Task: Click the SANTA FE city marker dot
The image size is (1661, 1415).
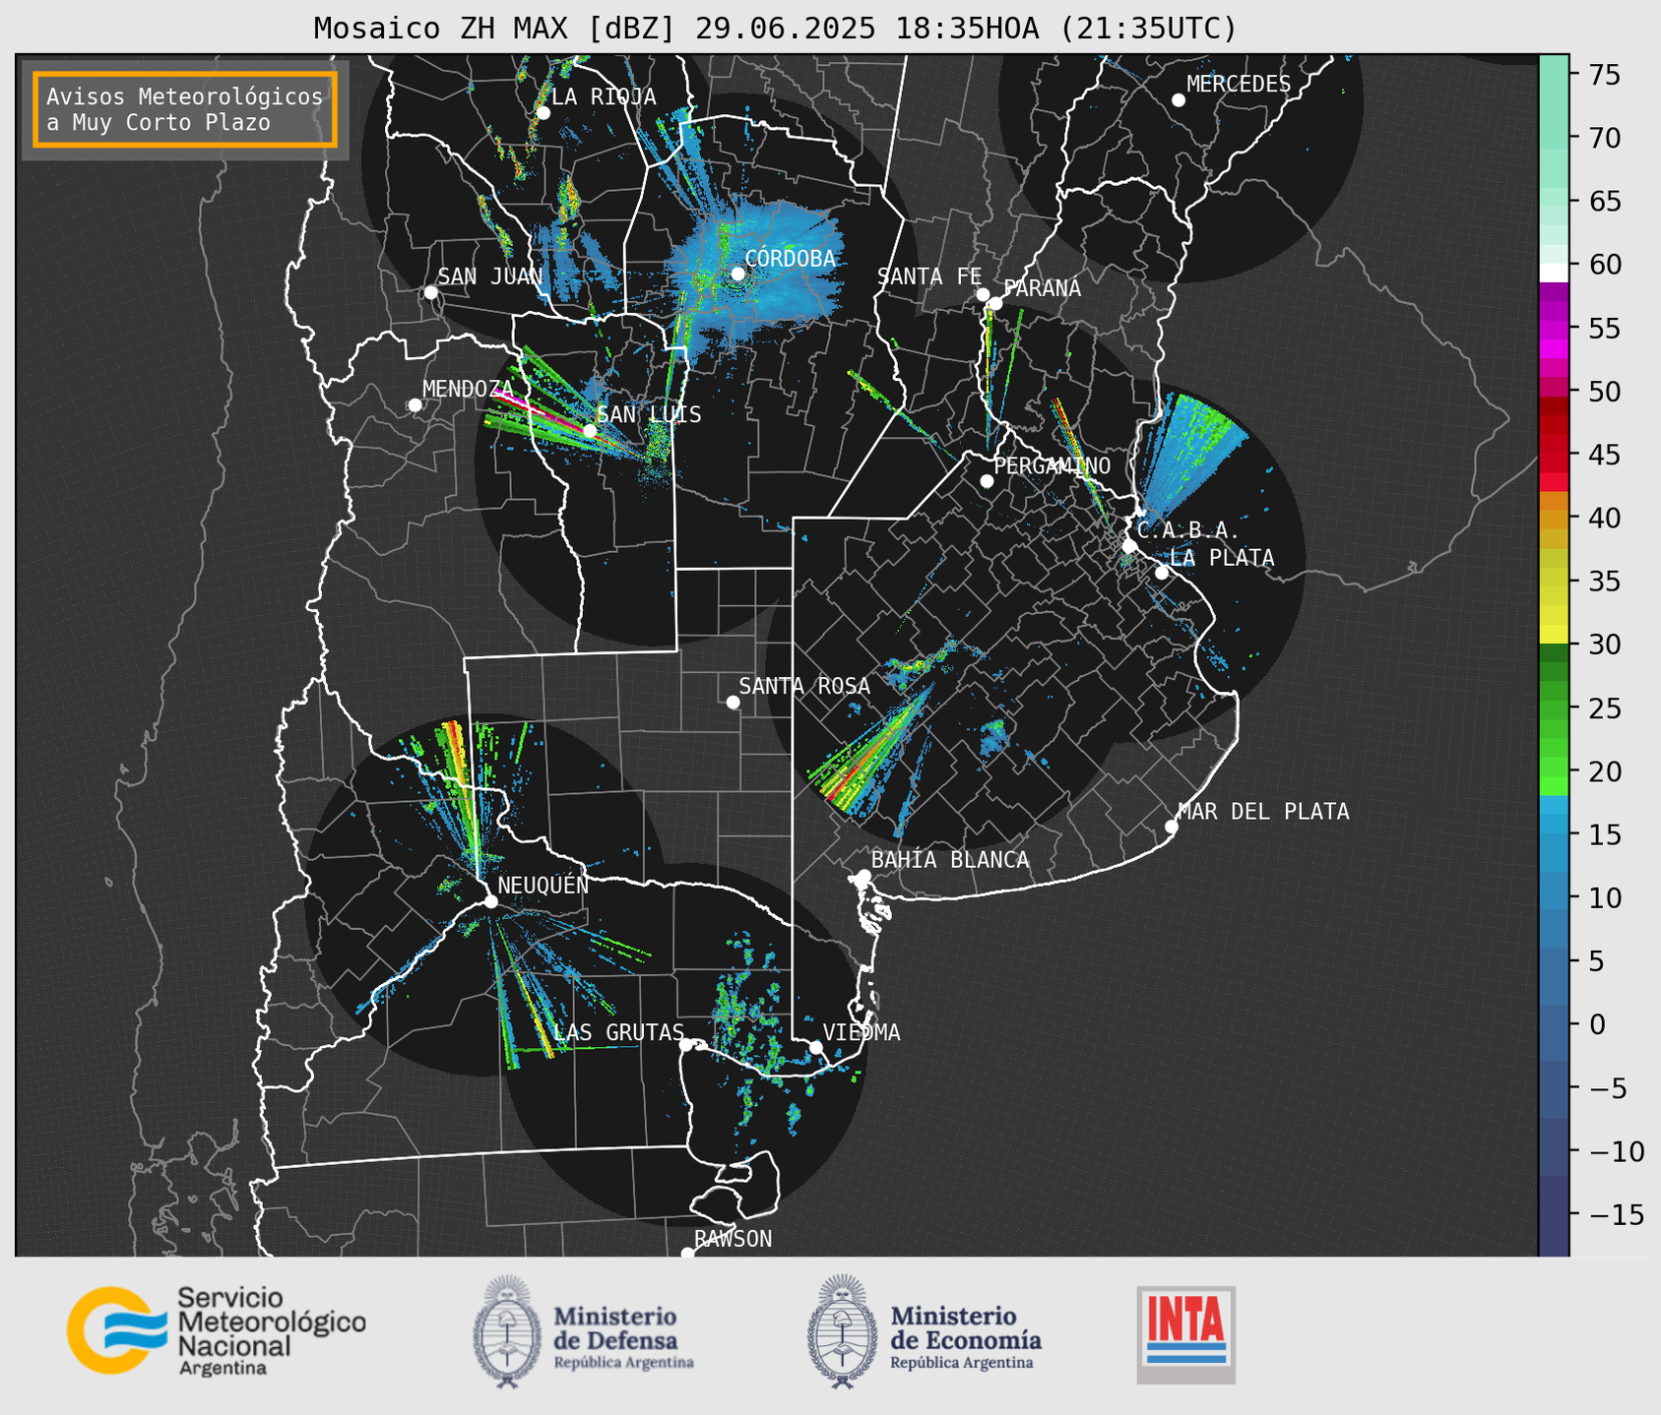Action: (x=983, y=294)
